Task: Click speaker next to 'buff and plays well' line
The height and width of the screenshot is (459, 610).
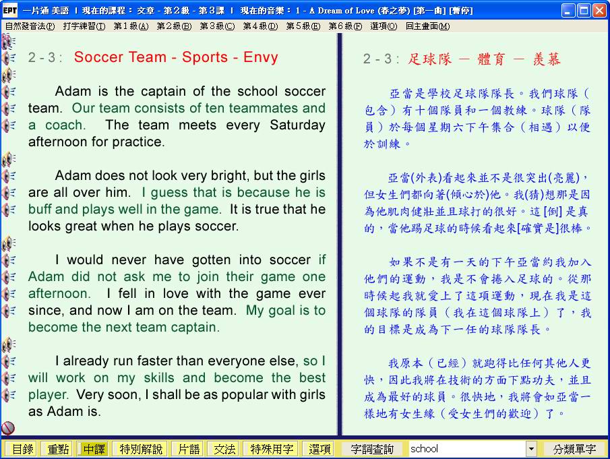Action: point(8,210)
